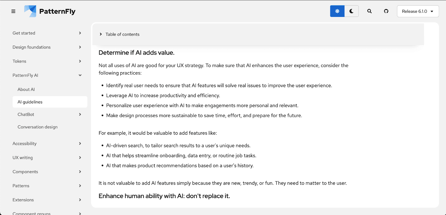This screenshot has height=215, width=446.
Task: Open the Release 6.1.0 version dropdown
Action: pos(418,11)
